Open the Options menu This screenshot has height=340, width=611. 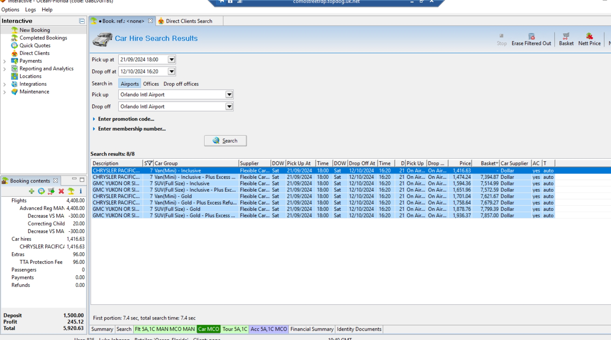pyautogui.click(x=10, y=10)
